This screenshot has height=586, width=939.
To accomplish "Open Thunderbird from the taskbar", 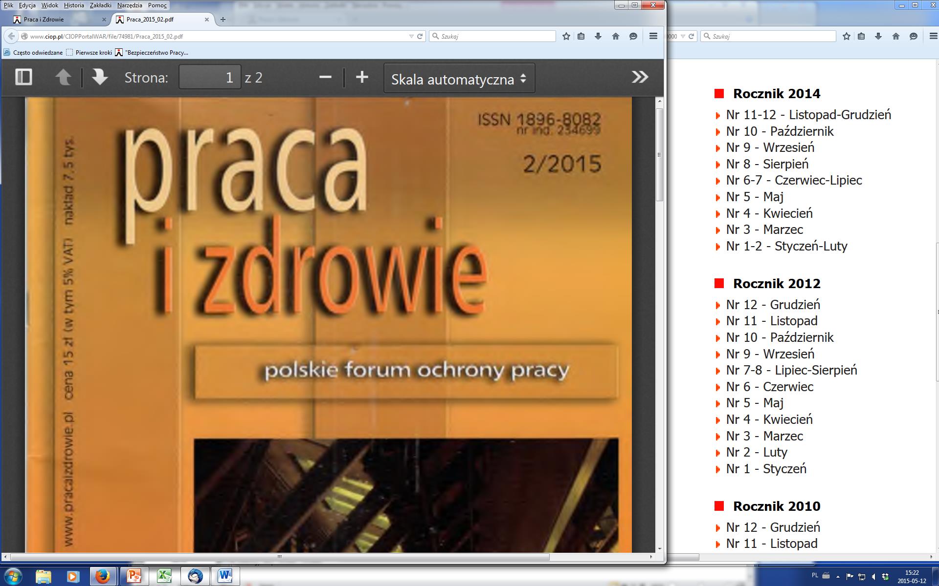I will coord(195,576).
